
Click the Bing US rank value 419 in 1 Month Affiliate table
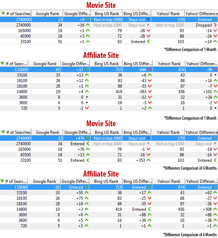tap(119, 92)
